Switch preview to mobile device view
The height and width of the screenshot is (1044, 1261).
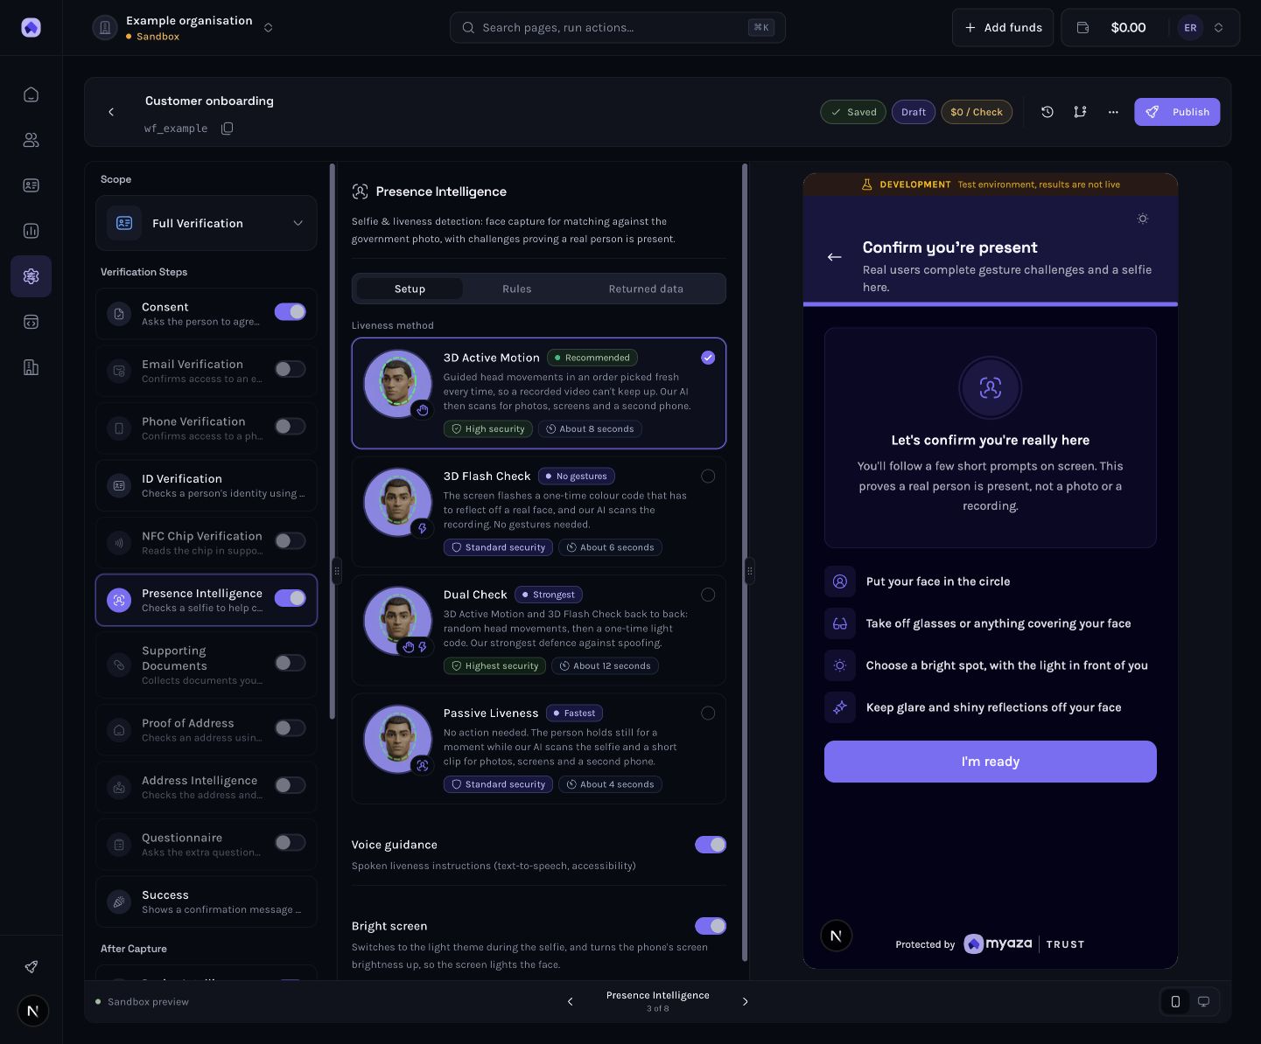[x=1175, y=1002]
